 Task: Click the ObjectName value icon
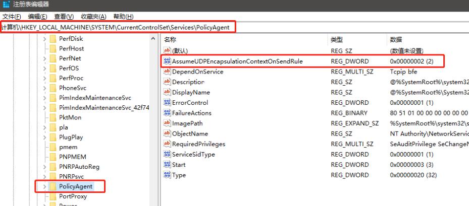[x=167, y=134]
